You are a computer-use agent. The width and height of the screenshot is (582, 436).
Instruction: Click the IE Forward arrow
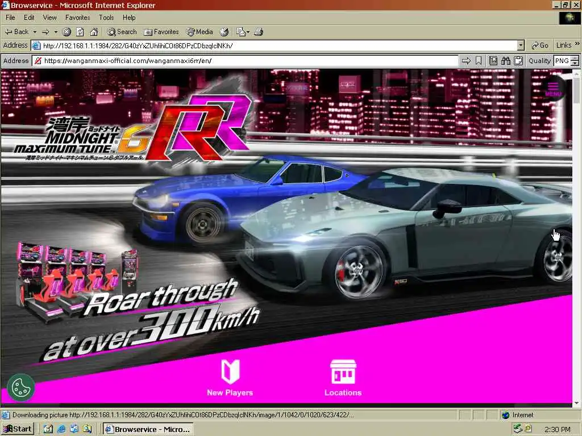point(45,32)
